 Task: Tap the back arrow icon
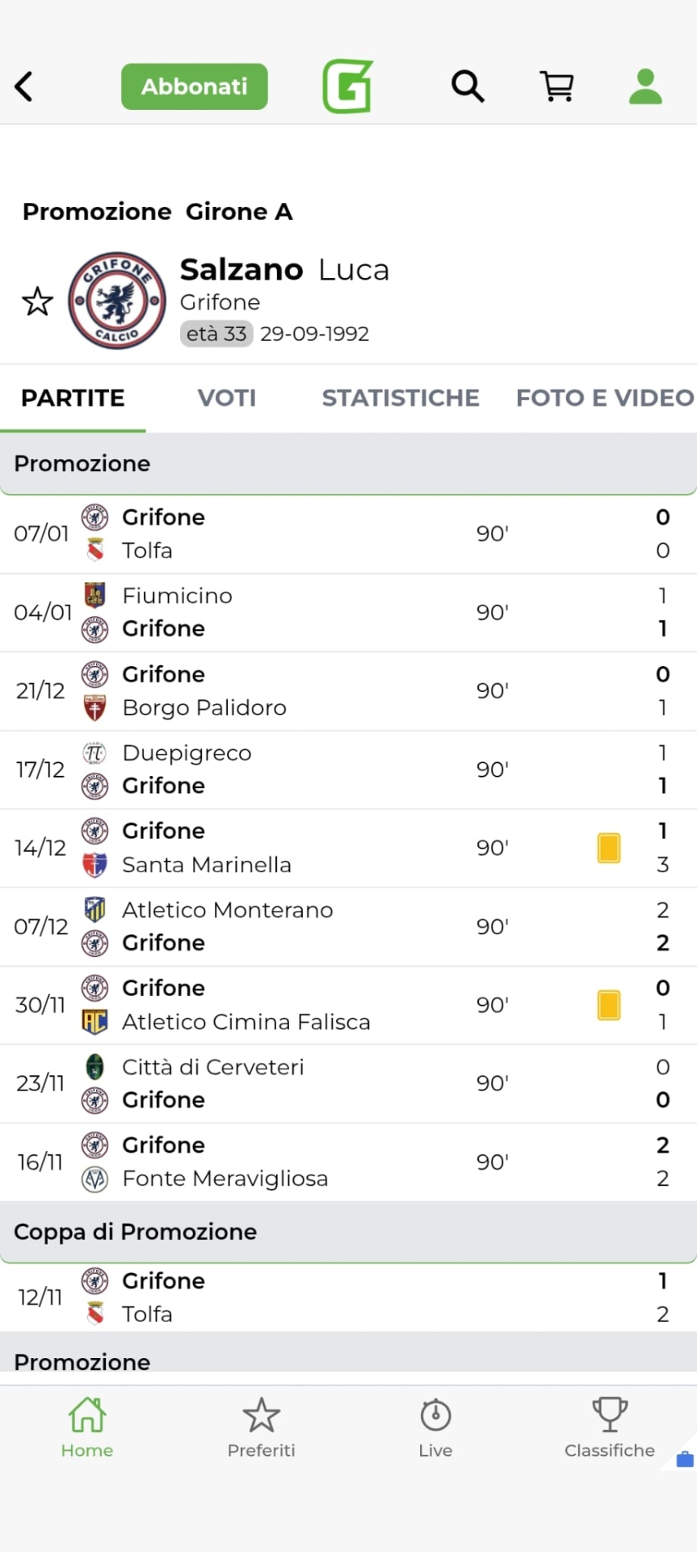pos(24,86)
